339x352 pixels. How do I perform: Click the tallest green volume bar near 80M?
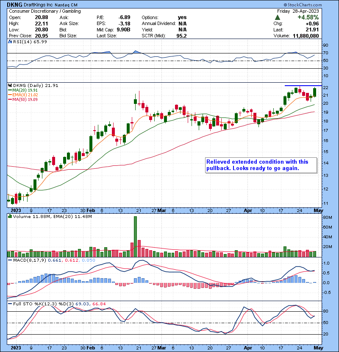pos(135,236)
